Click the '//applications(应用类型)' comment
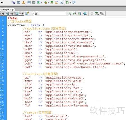This screenshot has width=126, height=120. [x=45, y=28]
